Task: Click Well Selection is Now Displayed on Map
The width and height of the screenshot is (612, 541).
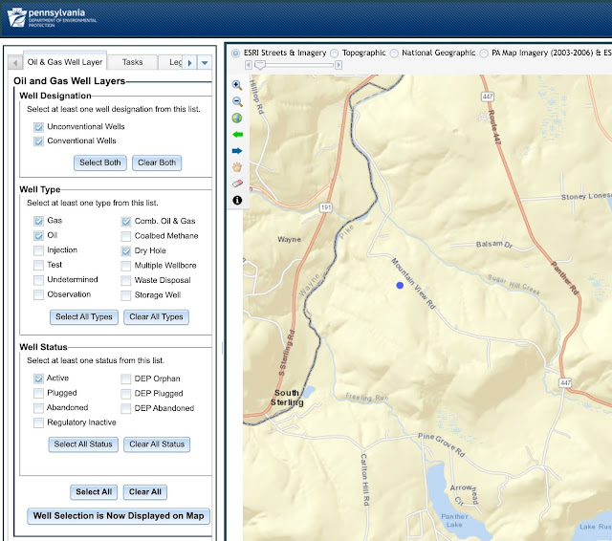Action: click(x=119, y=516)
